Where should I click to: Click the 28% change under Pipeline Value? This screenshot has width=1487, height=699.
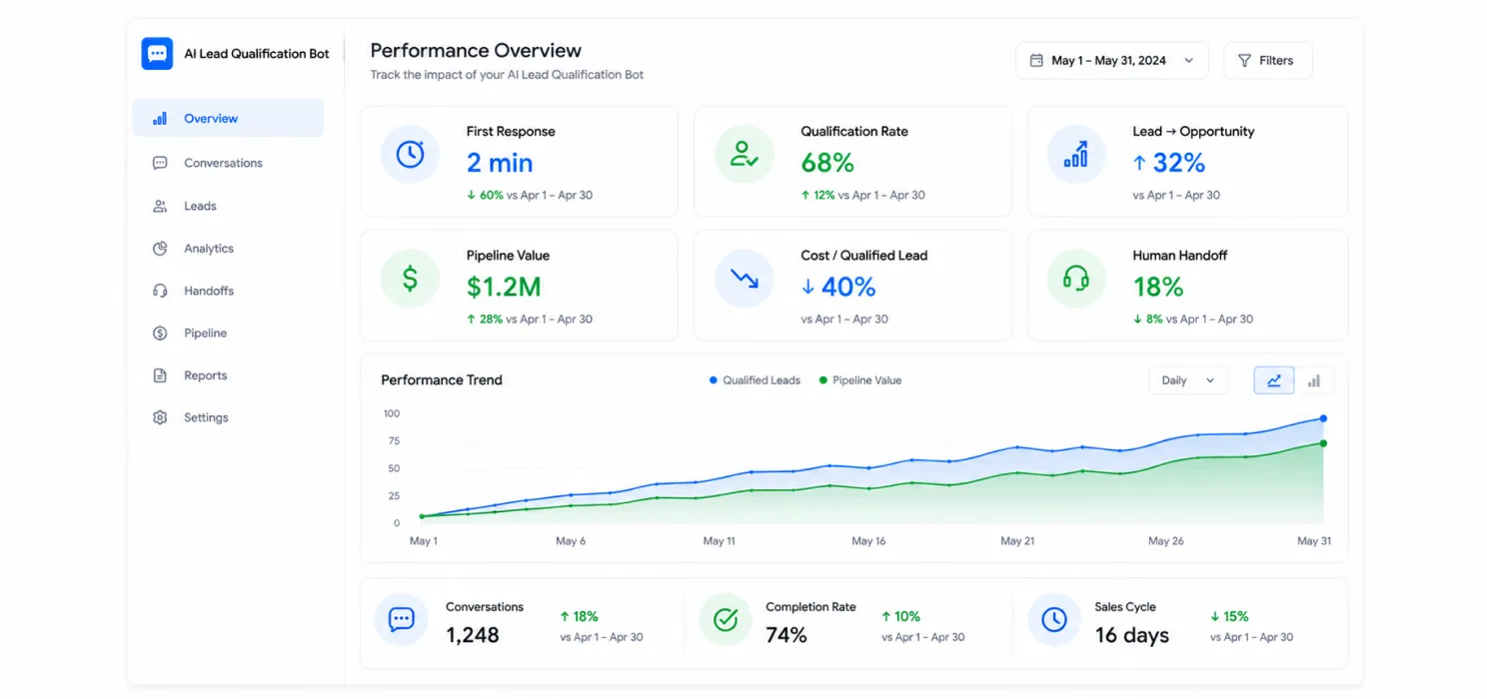click(x=485, y=320)
